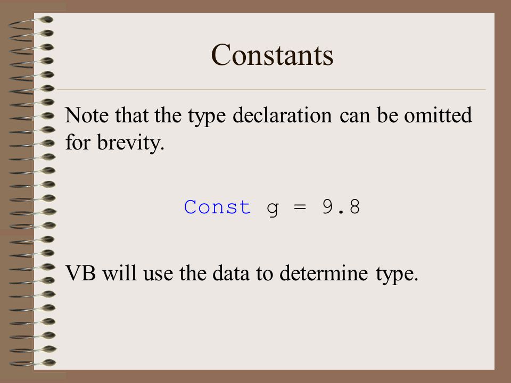The width and height of the screenshot is (511, 383).
Task: Click the final word type in bottom sentence
Action: 397,274
